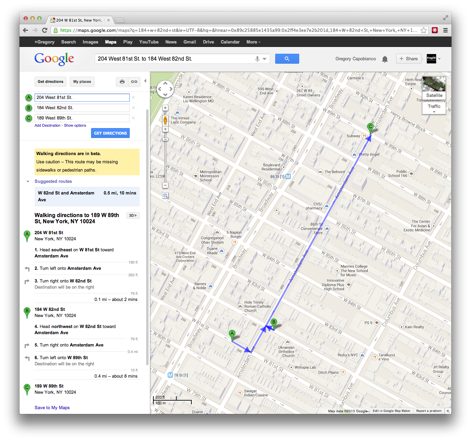Click the 184 West 82nd St. input field
471x441 pixels.
click(82, 108)
